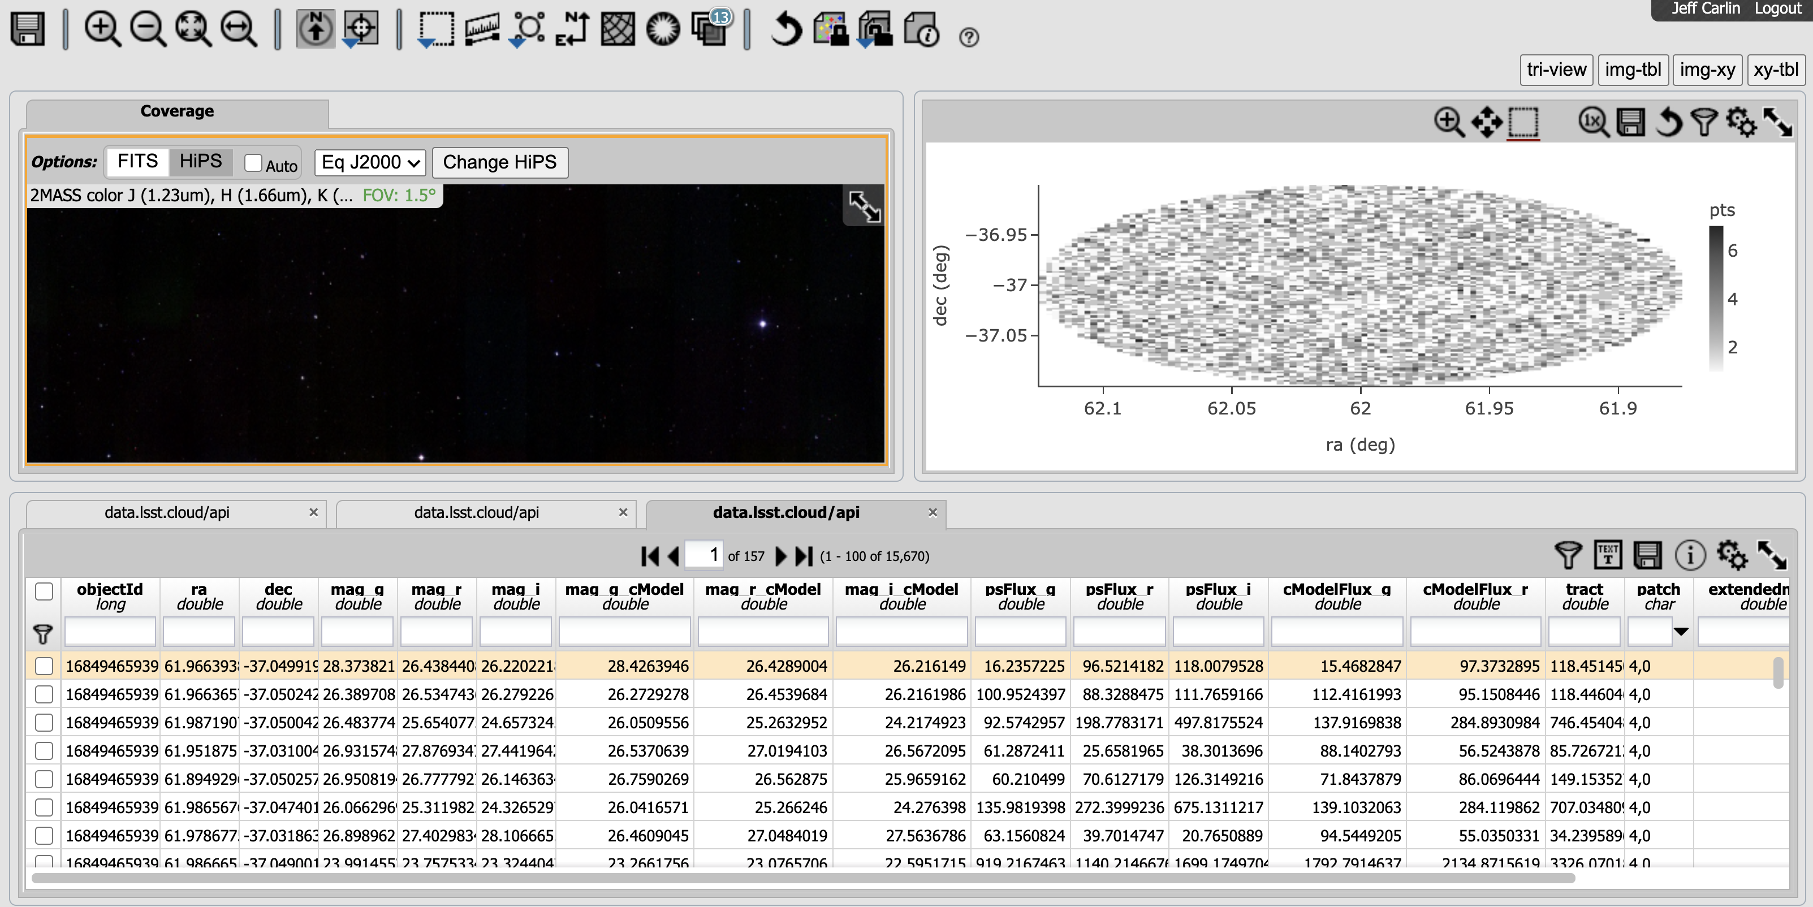Enable the Auto checkbox
Screen dimensions: 1813x907
(253, 162)
